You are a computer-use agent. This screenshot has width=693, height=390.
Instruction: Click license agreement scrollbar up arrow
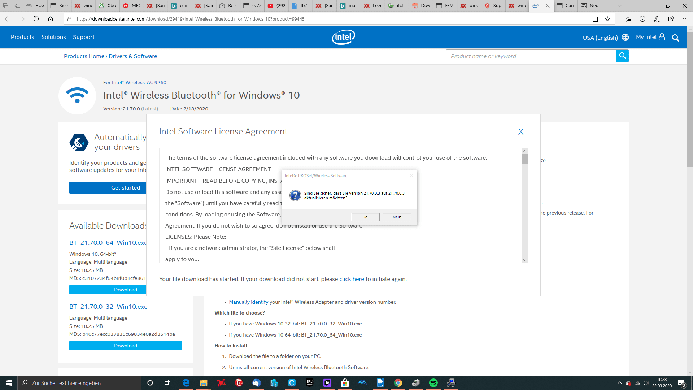[525, 151]
